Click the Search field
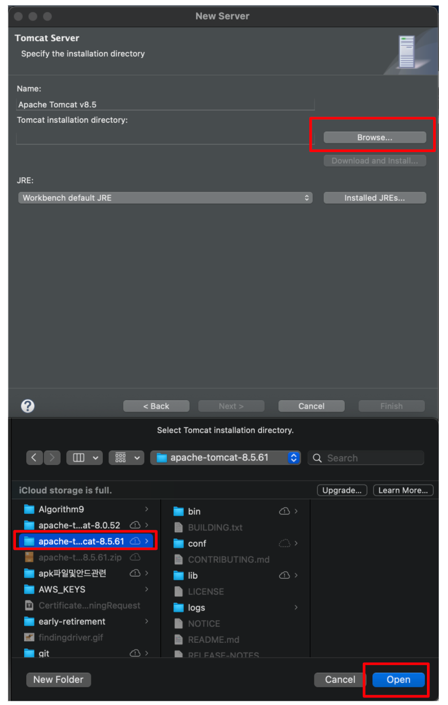This screenshot has height=705, width=448. pyautogui.click(x=366, y=458)
